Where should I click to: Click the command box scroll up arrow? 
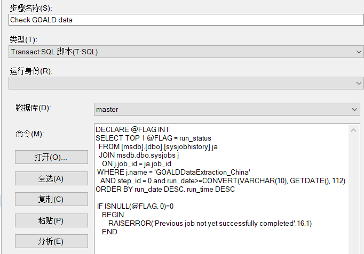(x=354, y=130)
